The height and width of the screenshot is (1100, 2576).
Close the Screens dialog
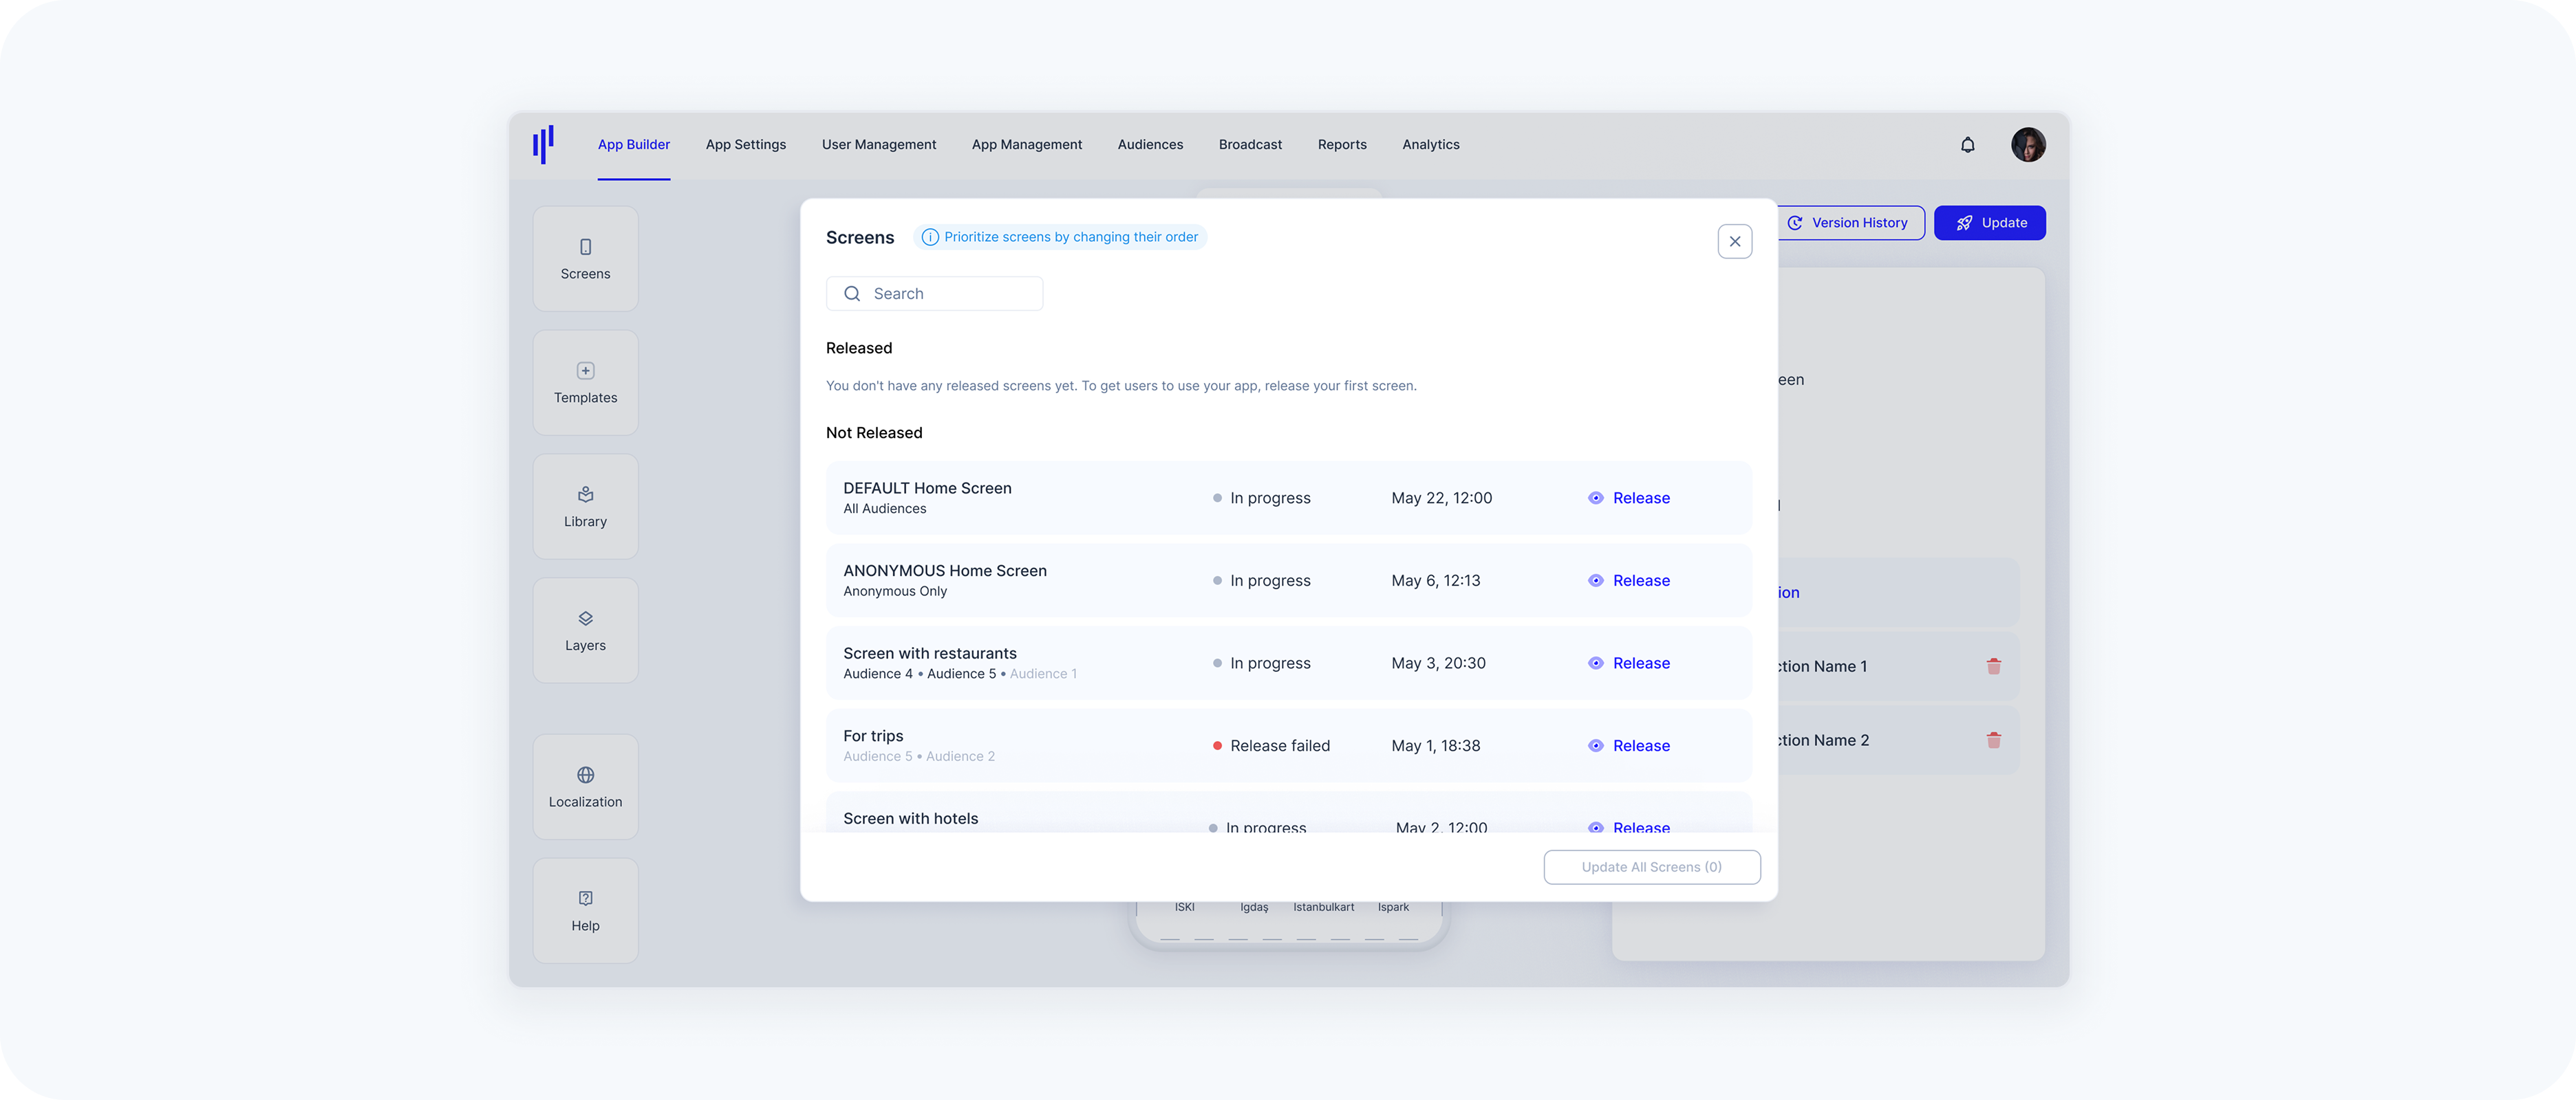coord(1734,242)
